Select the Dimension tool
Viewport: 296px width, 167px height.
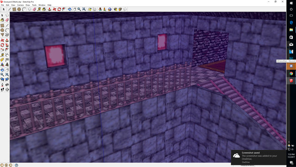[7, 55]
